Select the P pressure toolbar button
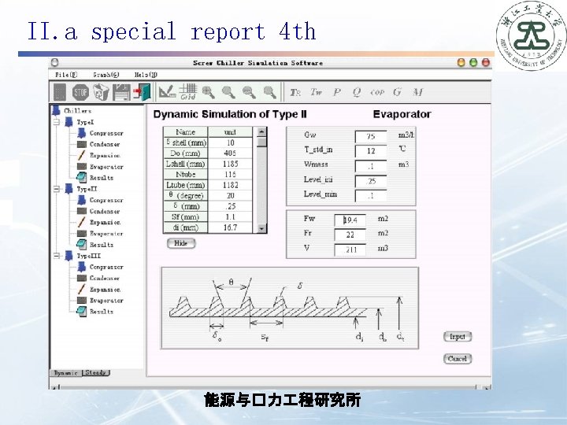Viewport: 567px width, 425px height. click(337, 92)
